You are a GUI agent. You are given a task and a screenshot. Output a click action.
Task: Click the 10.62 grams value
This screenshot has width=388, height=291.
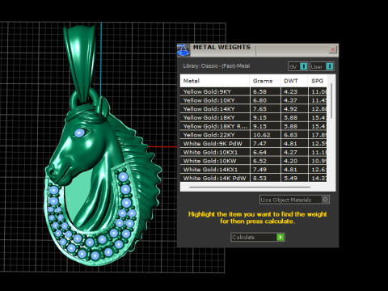pos(262,135)
